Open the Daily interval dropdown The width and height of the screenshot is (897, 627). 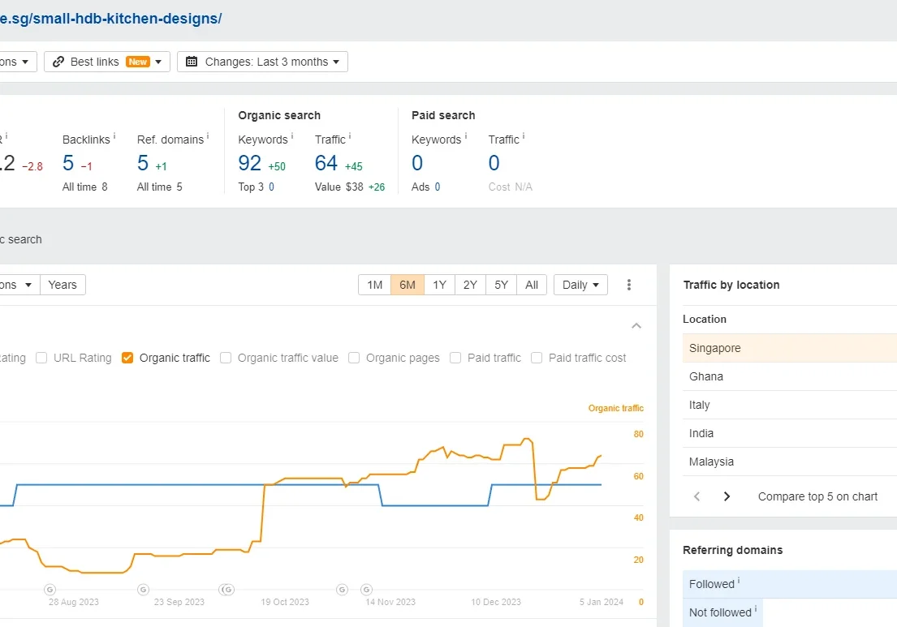[580, 285]
